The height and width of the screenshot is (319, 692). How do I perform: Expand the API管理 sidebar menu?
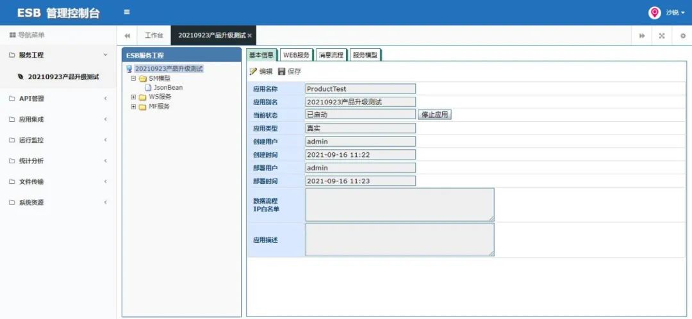58,99
